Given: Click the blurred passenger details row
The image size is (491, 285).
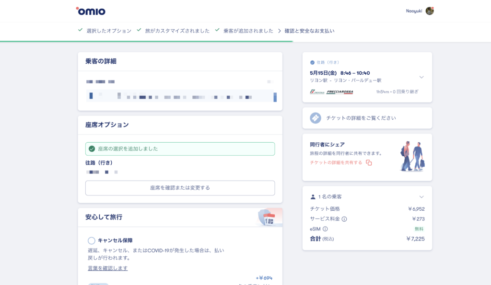Looking at the screenshot, I should coord(180,96).
